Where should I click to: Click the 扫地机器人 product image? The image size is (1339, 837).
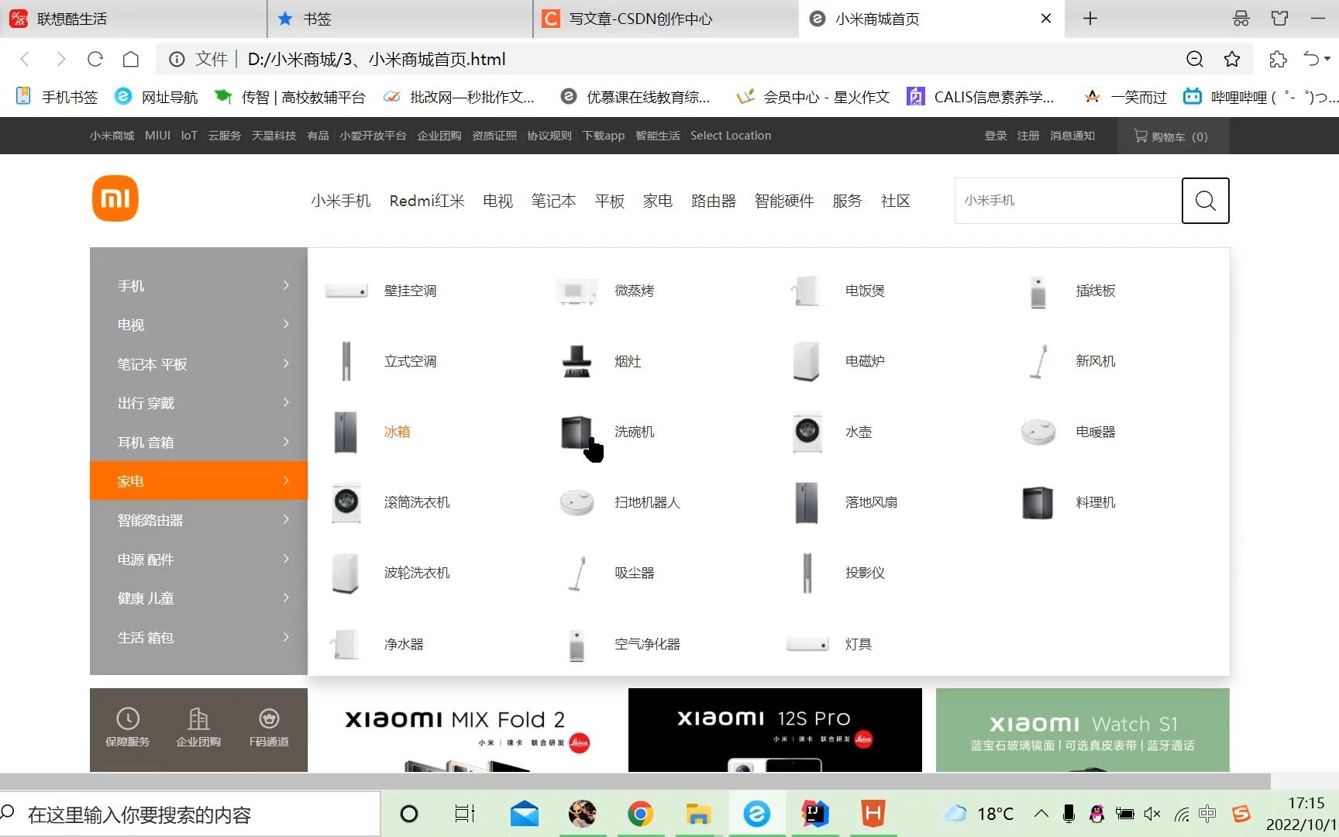577,502
